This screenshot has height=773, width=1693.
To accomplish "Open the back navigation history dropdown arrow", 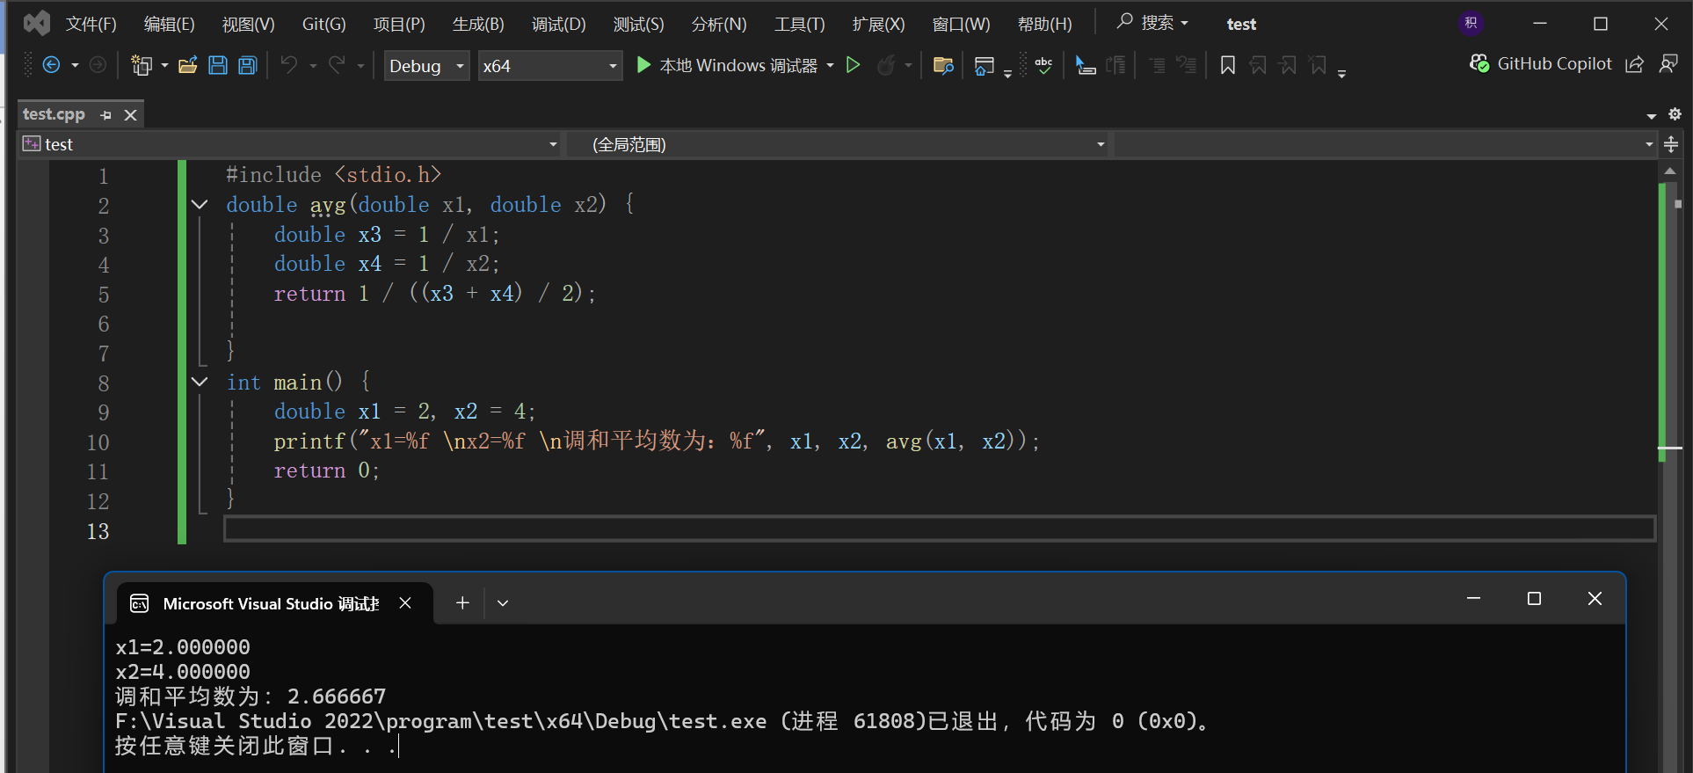I will tap(75, 66).
